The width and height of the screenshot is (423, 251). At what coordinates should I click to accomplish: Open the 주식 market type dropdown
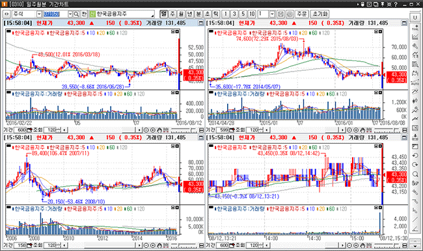(x=39, y=14)
